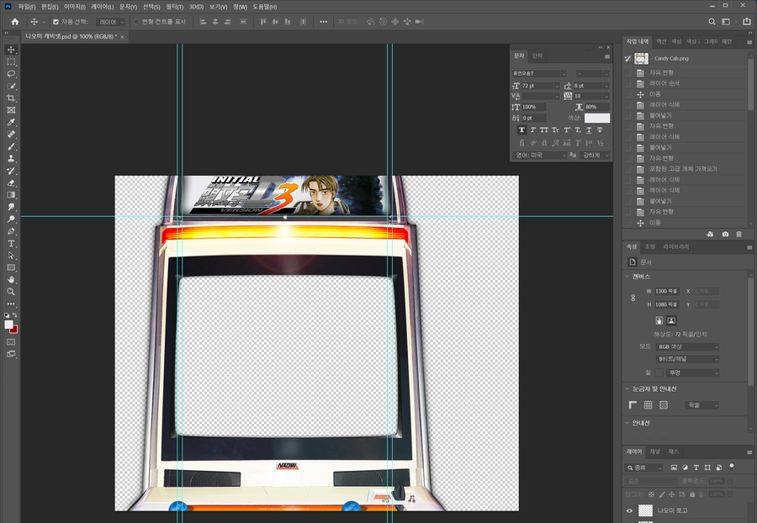
Task: Click the Candy Cab.png snapshot
Action: (x=671, y=58)
